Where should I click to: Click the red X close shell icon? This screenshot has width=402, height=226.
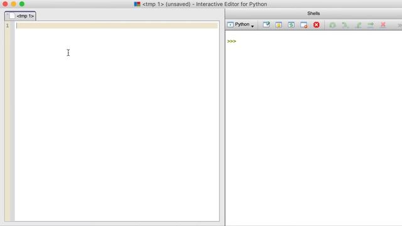click(317, 25)
